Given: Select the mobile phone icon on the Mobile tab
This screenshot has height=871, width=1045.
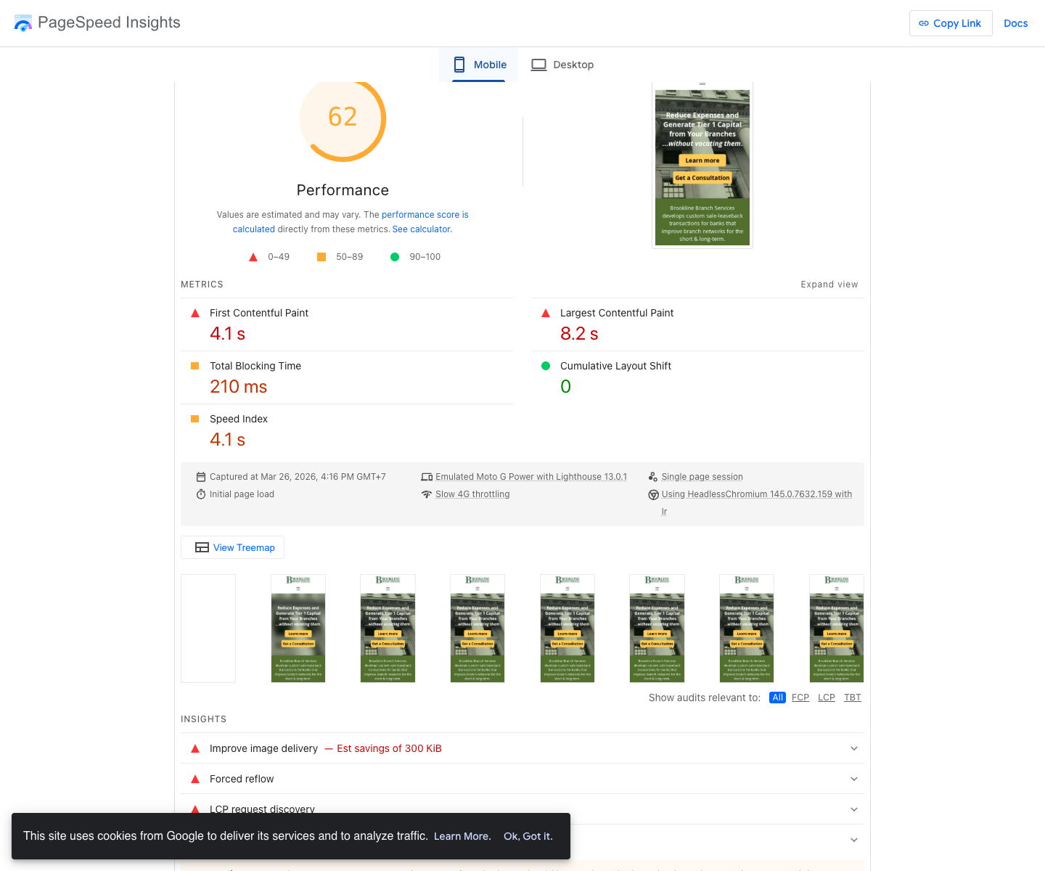Looking at the screenshot, I should click(x=459, y=65).
